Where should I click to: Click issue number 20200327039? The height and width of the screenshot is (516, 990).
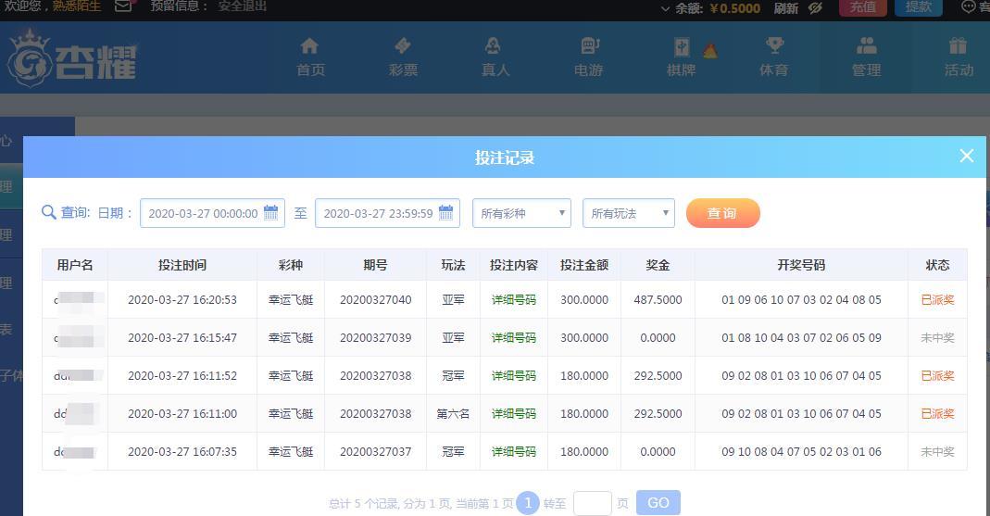(375, 338)
